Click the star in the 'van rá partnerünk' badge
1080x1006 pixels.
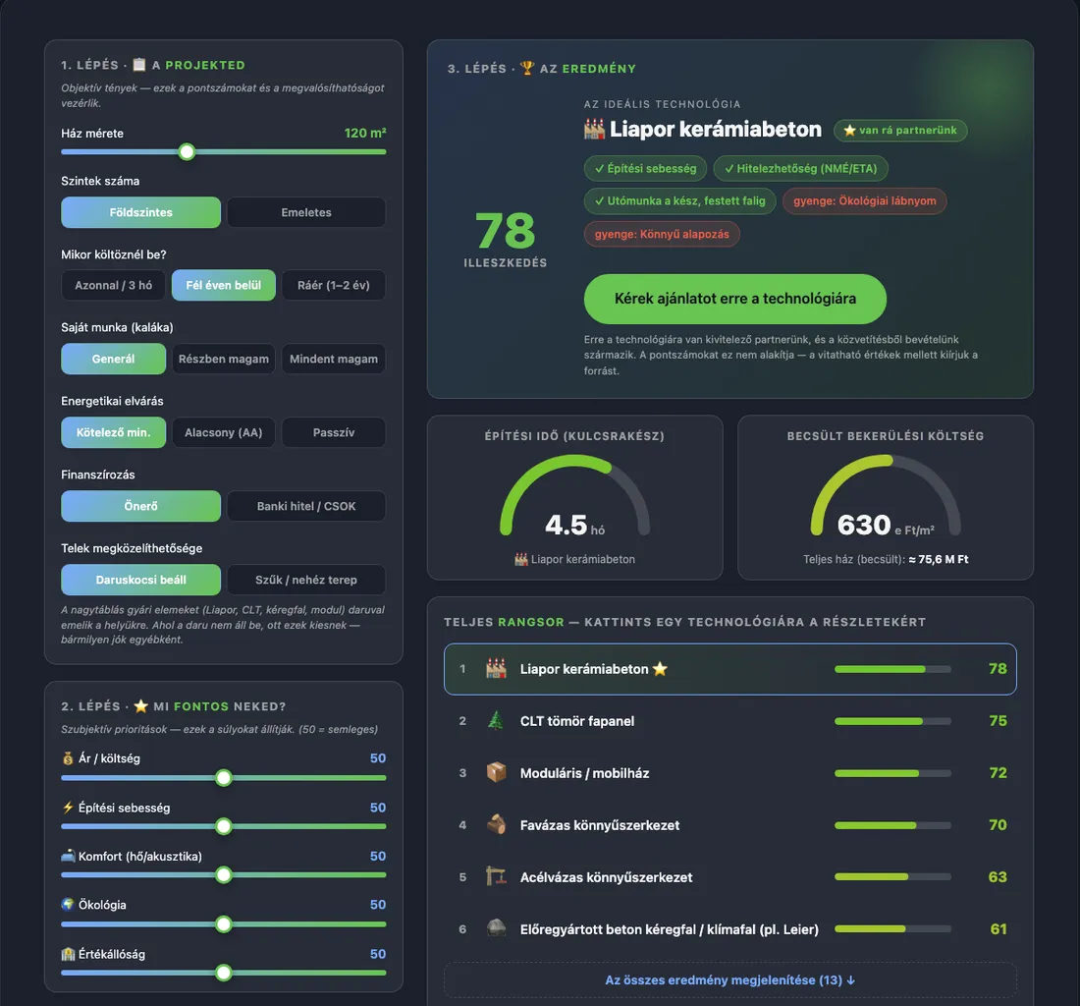[x=850, y=131]
